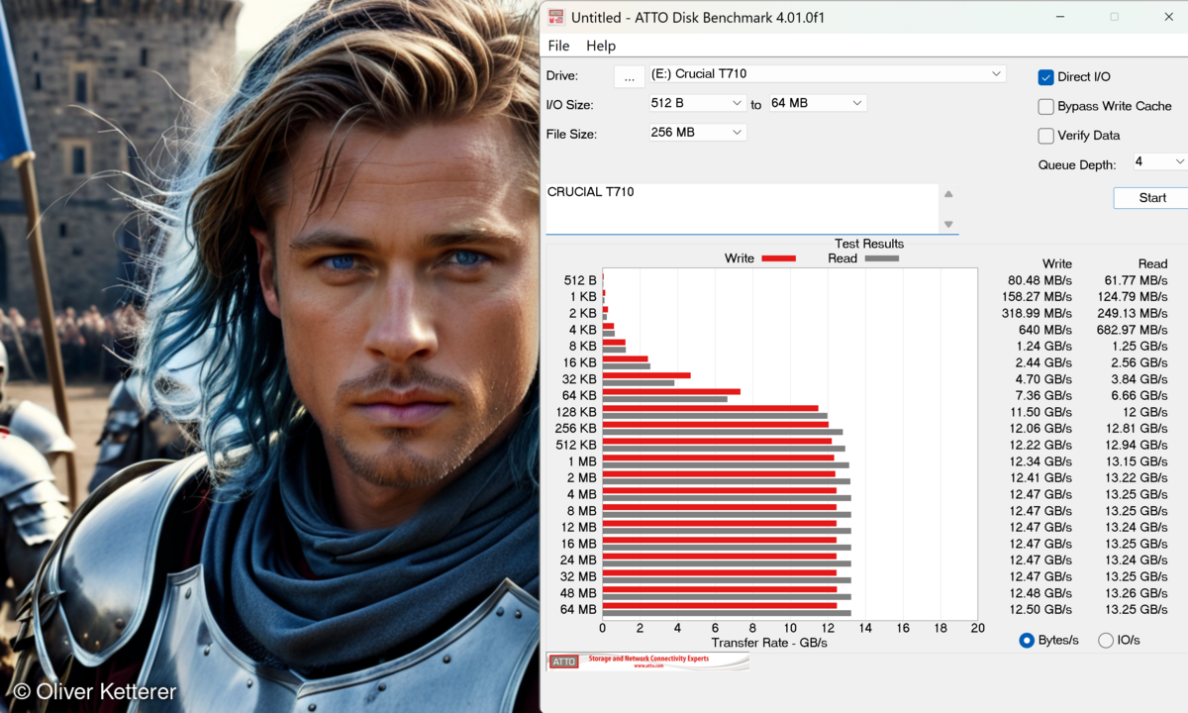Click the write value "12.41 GB/s"

[x=1040, y=478]
